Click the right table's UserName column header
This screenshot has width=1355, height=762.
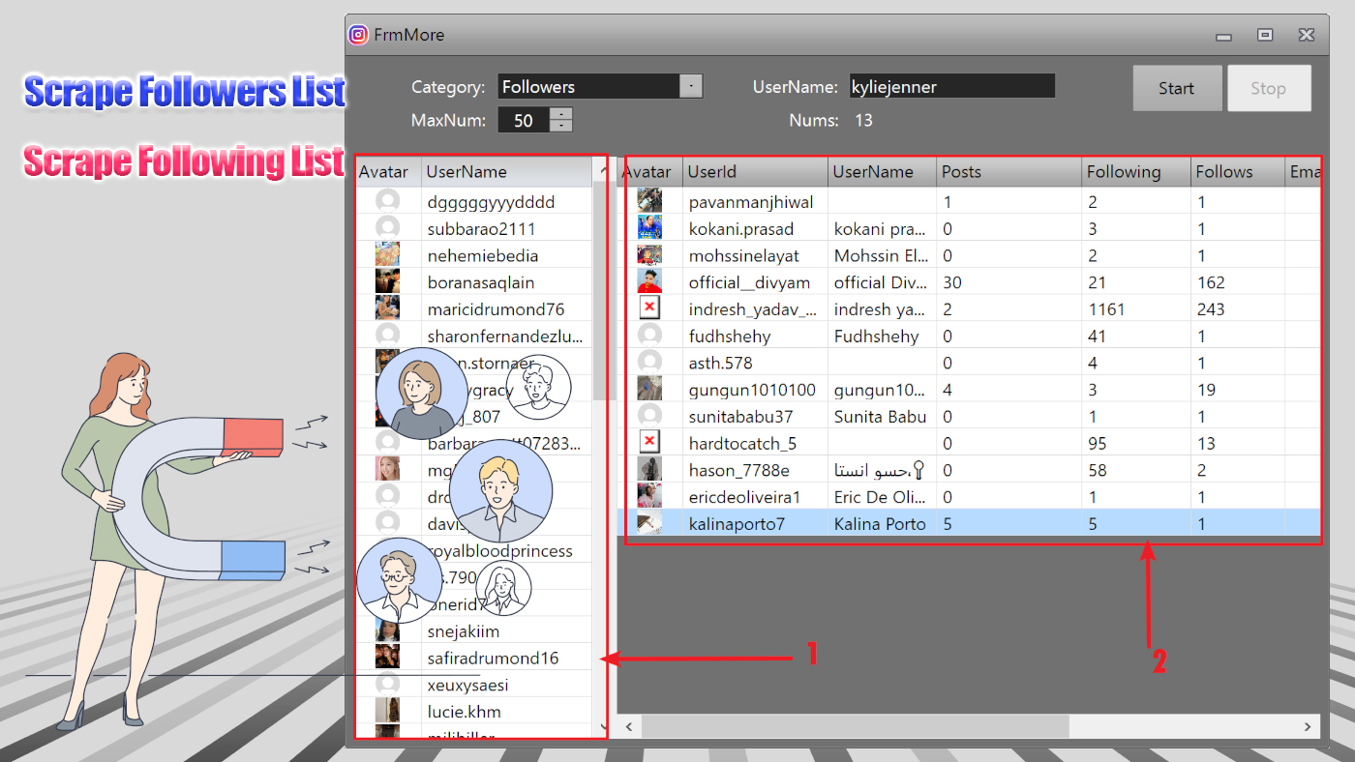(x=882, y=172)
